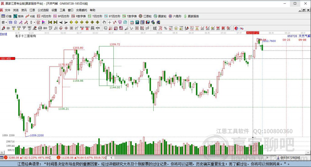The image size is (311, 167).
Task: Open the 设置 menu
Action: [54, 10]
